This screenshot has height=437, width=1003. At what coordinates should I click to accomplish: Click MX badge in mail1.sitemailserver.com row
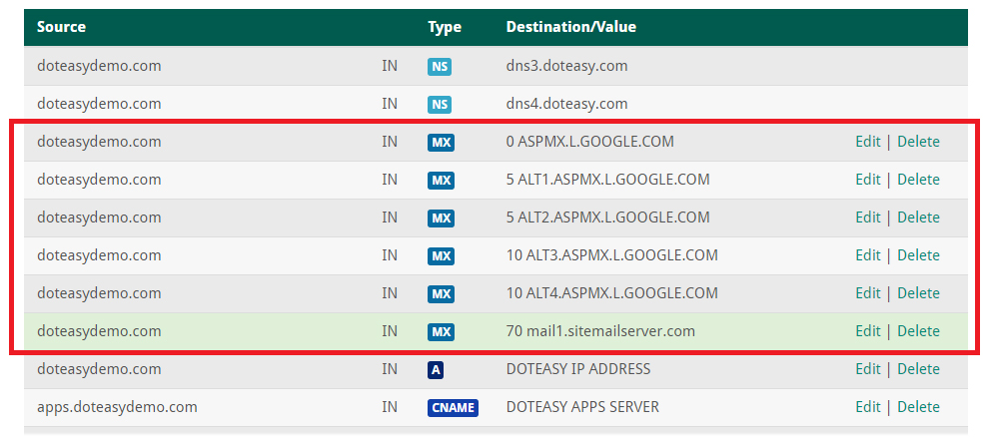441,331
